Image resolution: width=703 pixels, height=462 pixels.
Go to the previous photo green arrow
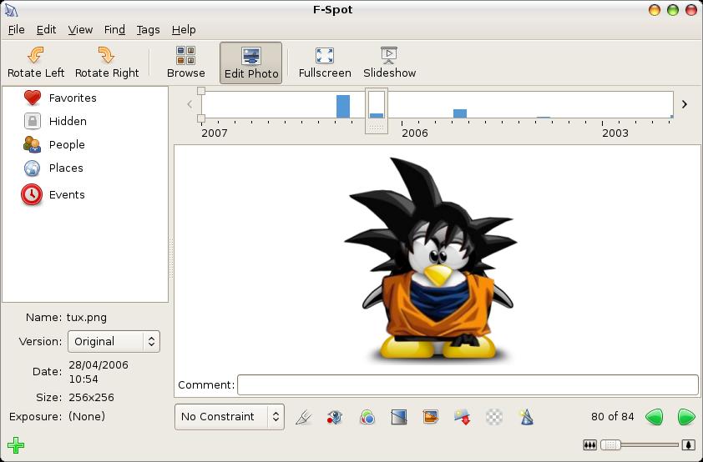pos(654,417)
